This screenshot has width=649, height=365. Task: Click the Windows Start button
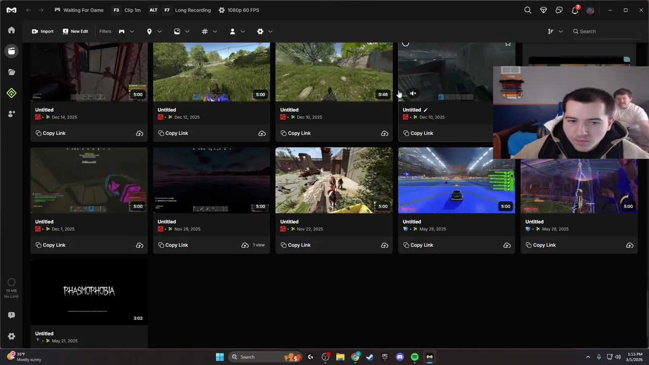pyautogui.click(x=220, y=357)
